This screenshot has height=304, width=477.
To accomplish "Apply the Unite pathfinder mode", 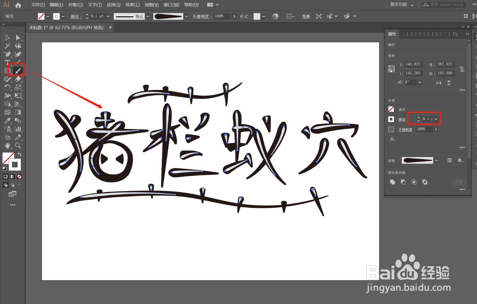I will pos(393,182).
